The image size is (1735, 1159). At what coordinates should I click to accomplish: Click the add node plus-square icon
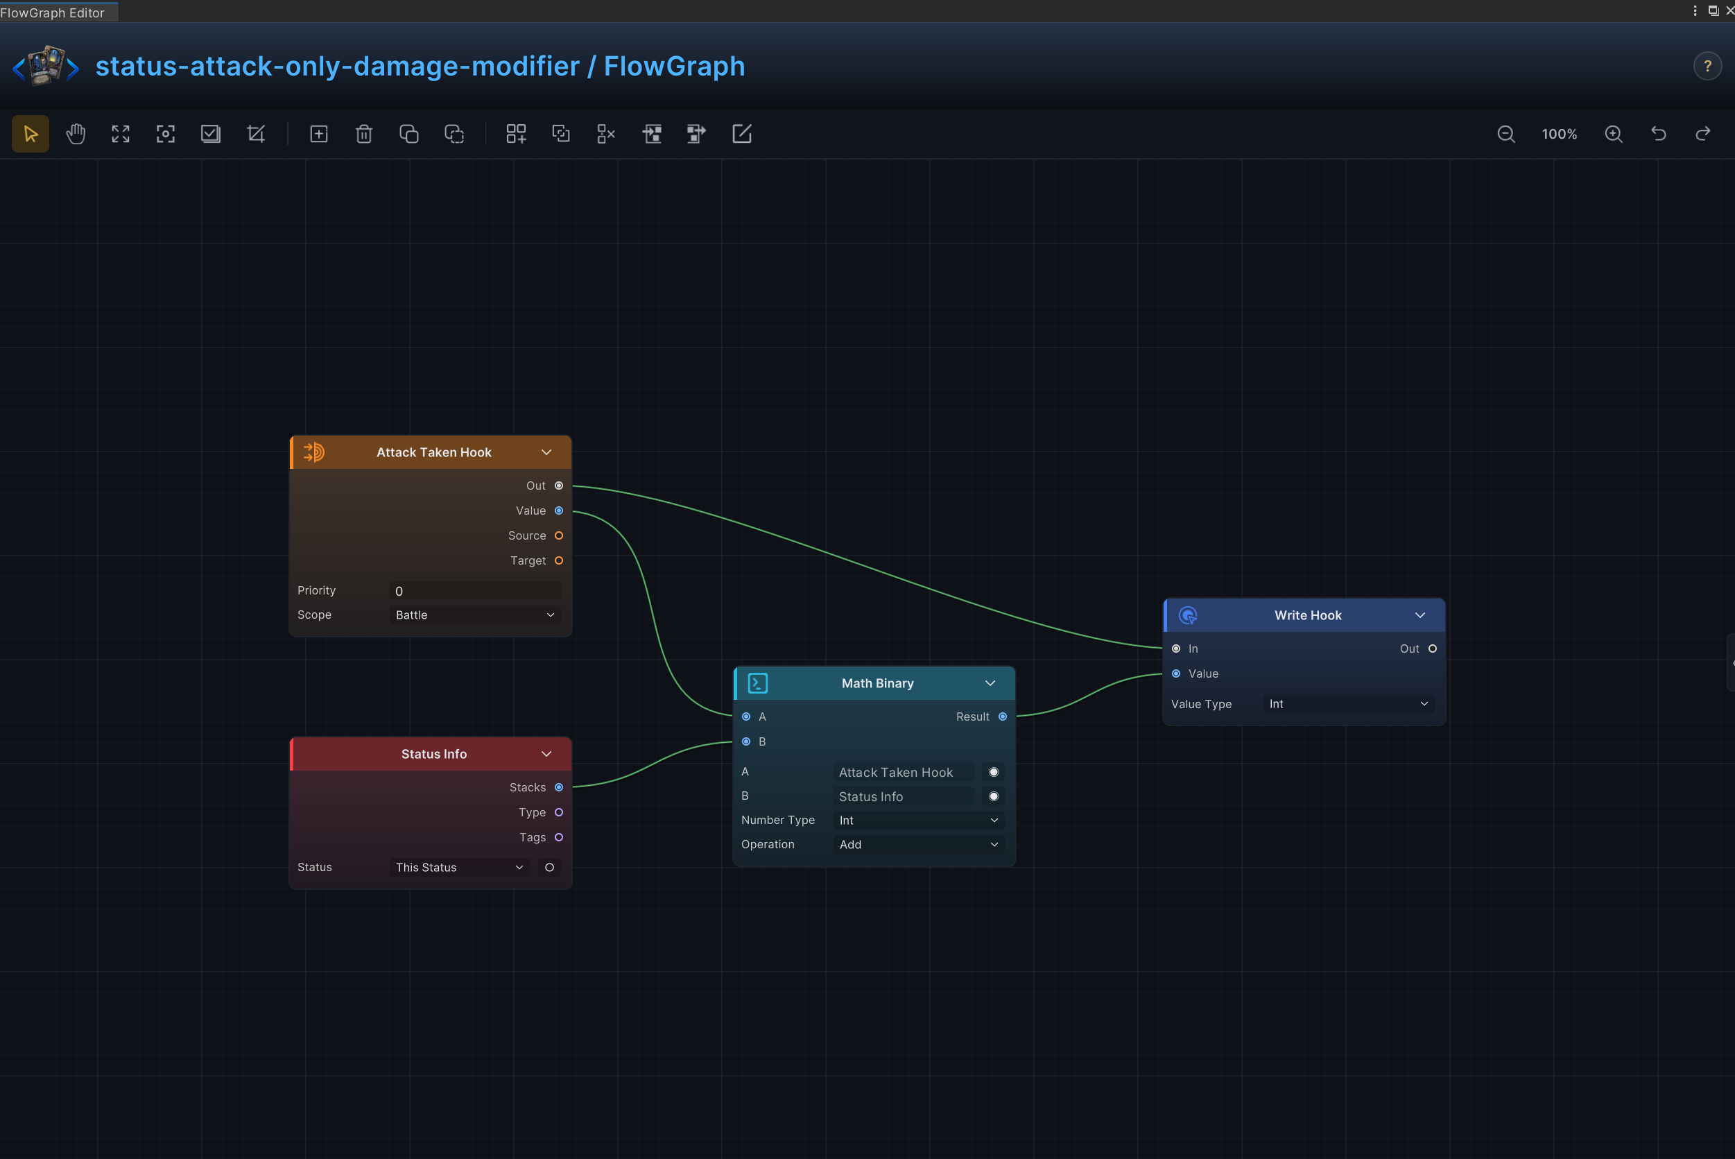[318, 134]
